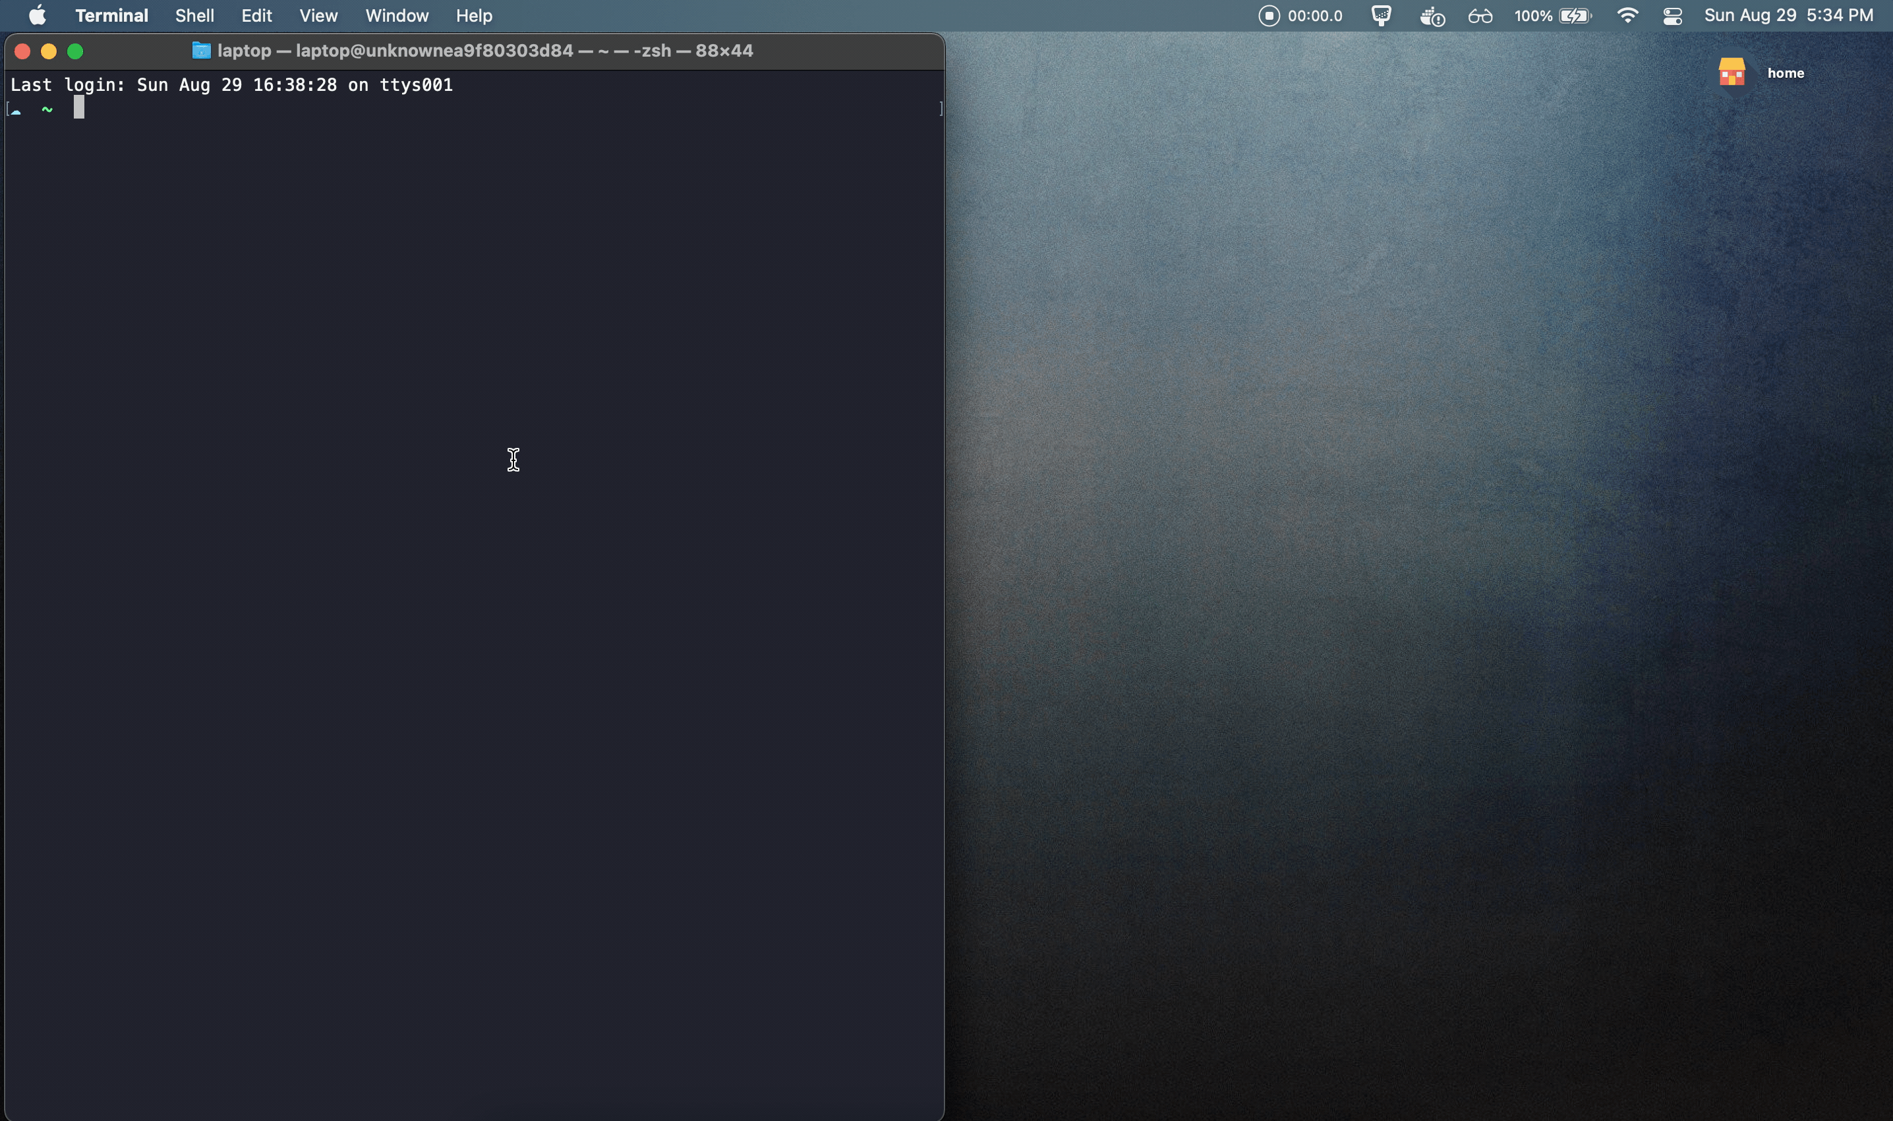The image size is (1893, 1121).
Task: Open the Help menu
Action: (x=474, y=15)
